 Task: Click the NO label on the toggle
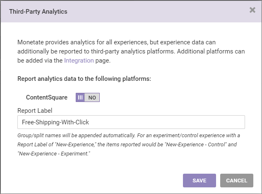[92, 97]
